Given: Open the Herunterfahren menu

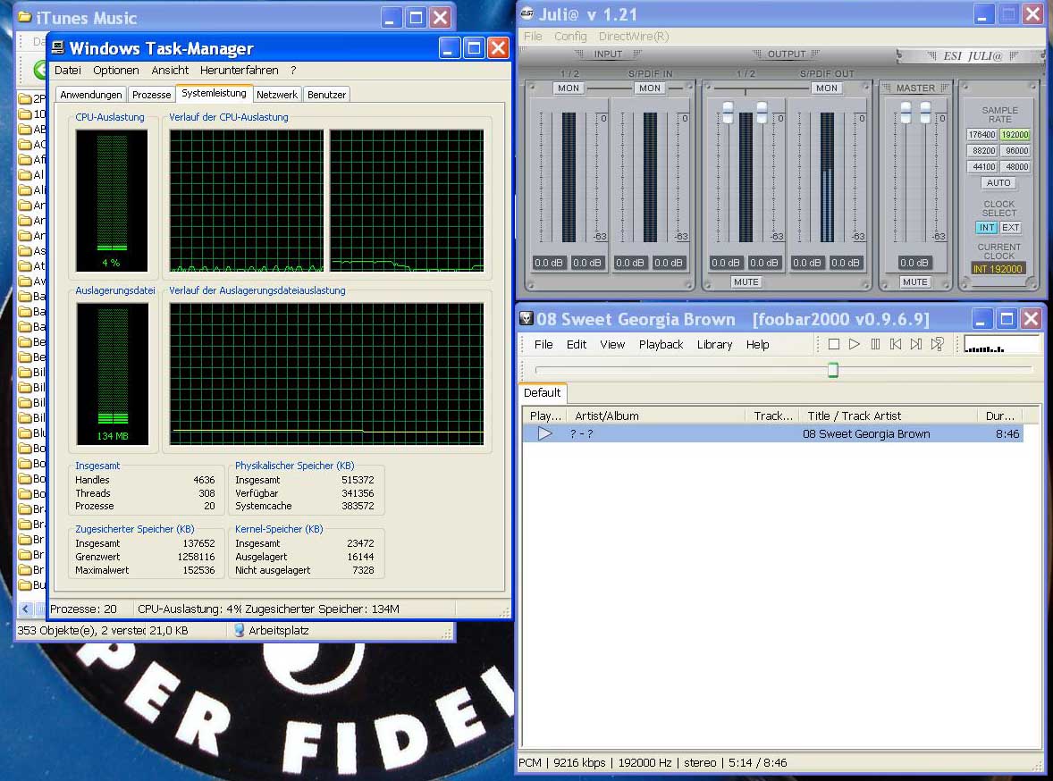Looking at the screenshot, I should 239,70.
